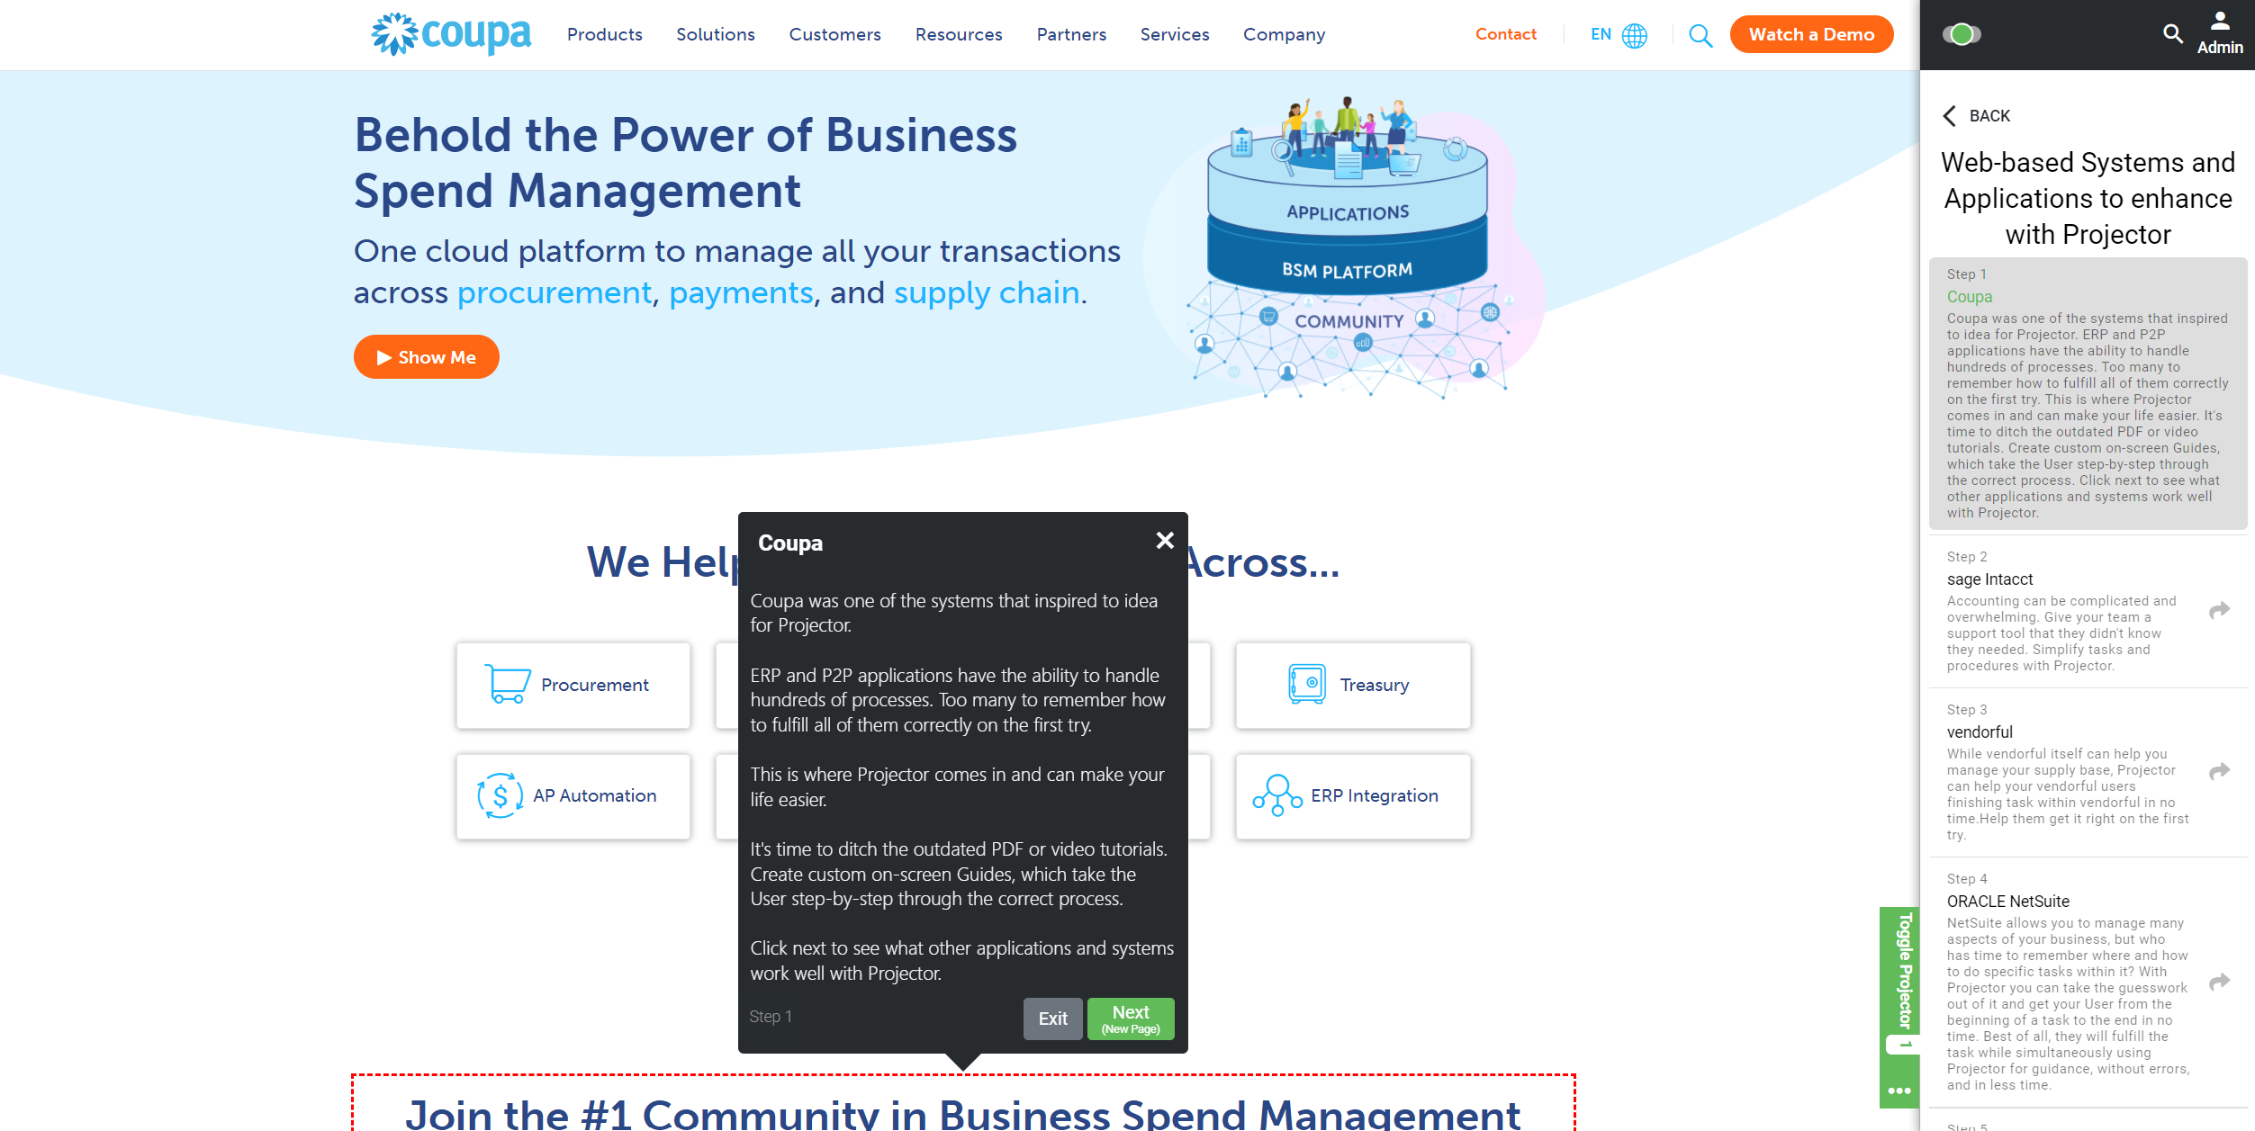The width and height of the screenshot is (2255, 1131).
Task: Click the AP Automation dollar-cycle icon
Action: 501,795
